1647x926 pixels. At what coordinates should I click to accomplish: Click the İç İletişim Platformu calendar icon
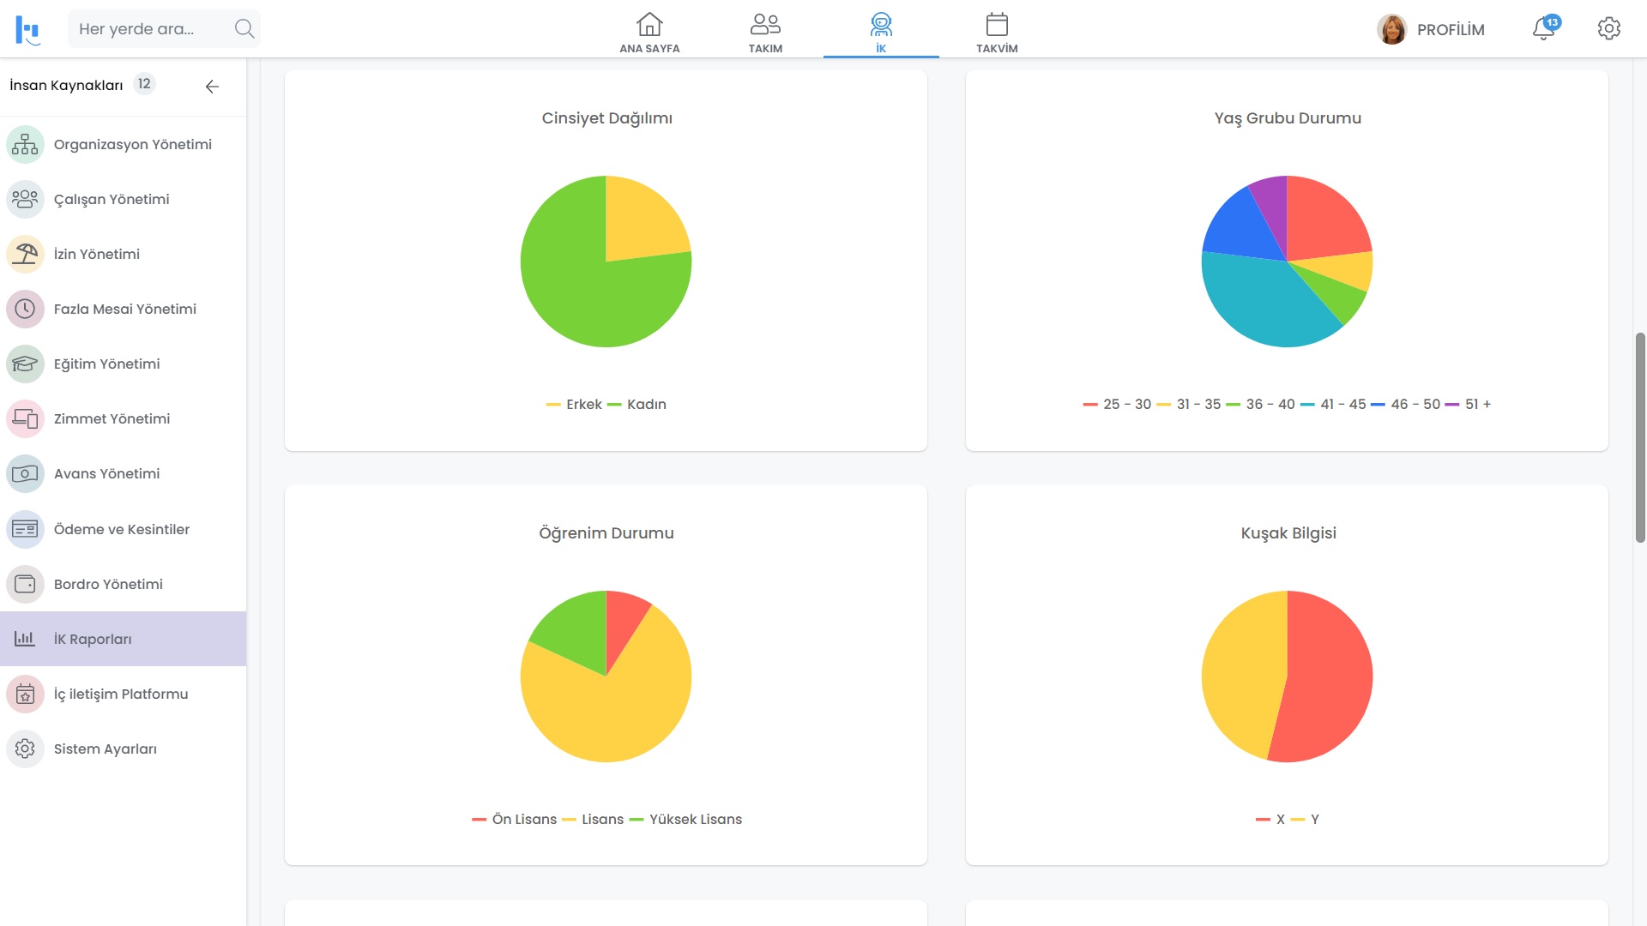tap(25, 694)
